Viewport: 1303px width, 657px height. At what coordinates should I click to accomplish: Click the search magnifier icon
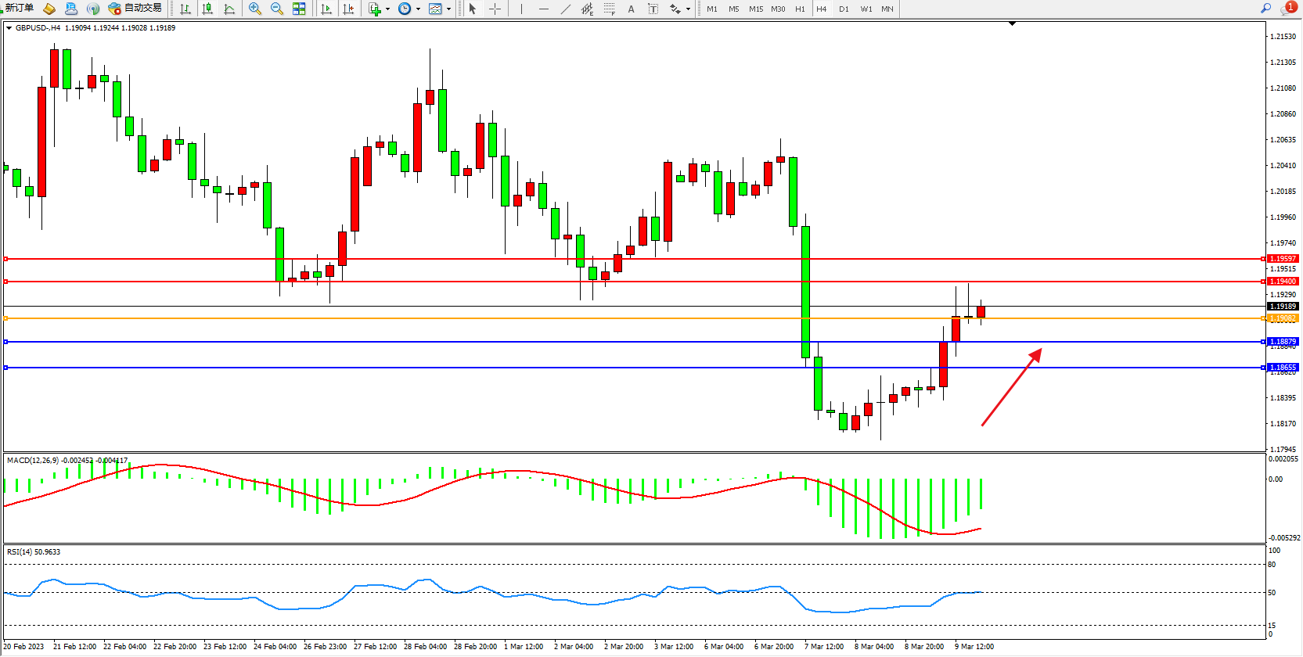pos(1265,8)
